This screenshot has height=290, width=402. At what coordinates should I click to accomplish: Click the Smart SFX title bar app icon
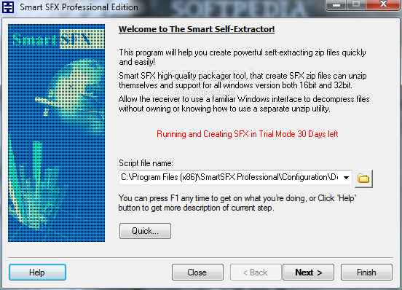click(8, 7)
